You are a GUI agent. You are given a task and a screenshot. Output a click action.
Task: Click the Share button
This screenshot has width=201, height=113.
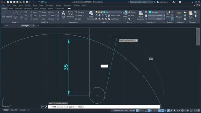tap(44, 2)
